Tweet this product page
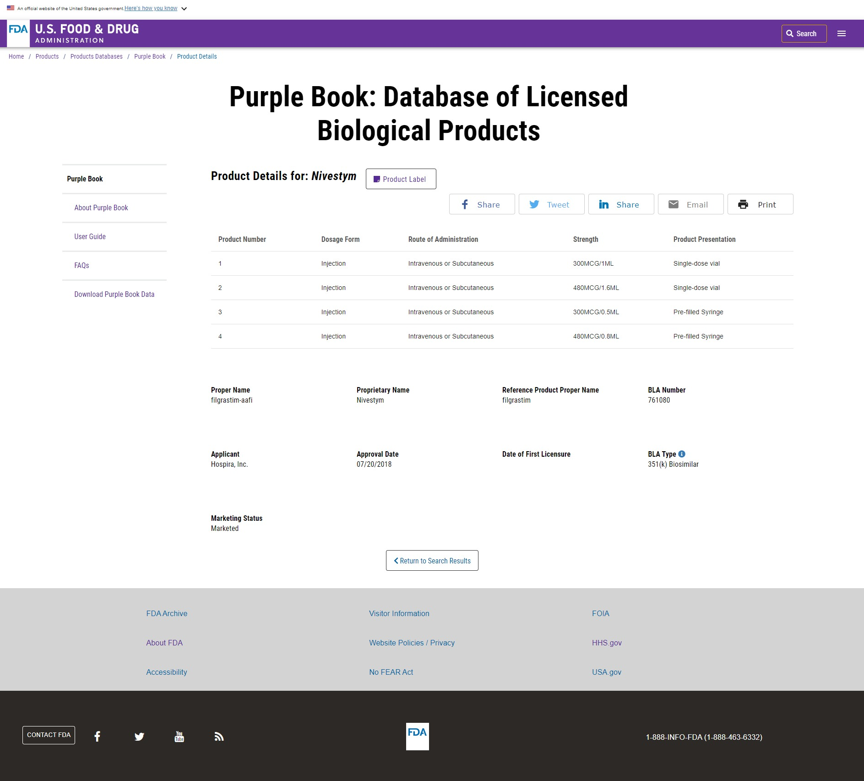Image resolution: width=864 pixels, height=781 pixels. 551,204
